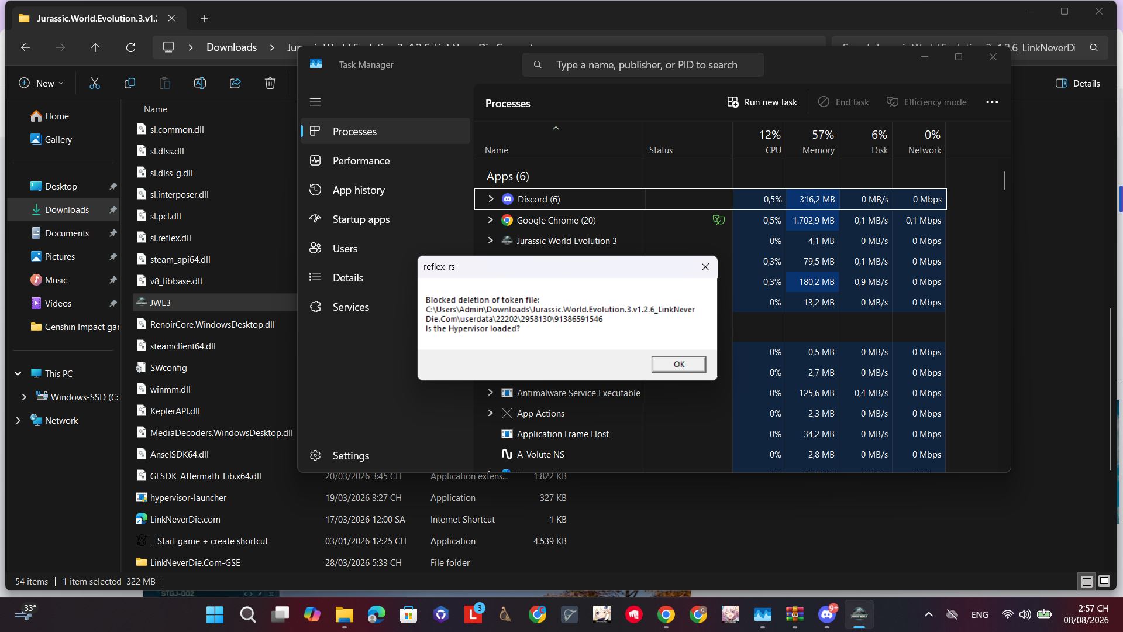Open the Windows Start menu
1123x632 pixels.
pyautogui.click(x=215, y=614)
